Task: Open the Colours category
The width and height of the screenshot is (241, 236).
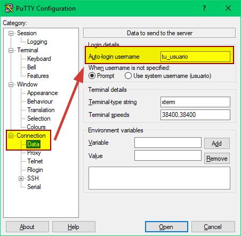Action: tap(36, 127)
